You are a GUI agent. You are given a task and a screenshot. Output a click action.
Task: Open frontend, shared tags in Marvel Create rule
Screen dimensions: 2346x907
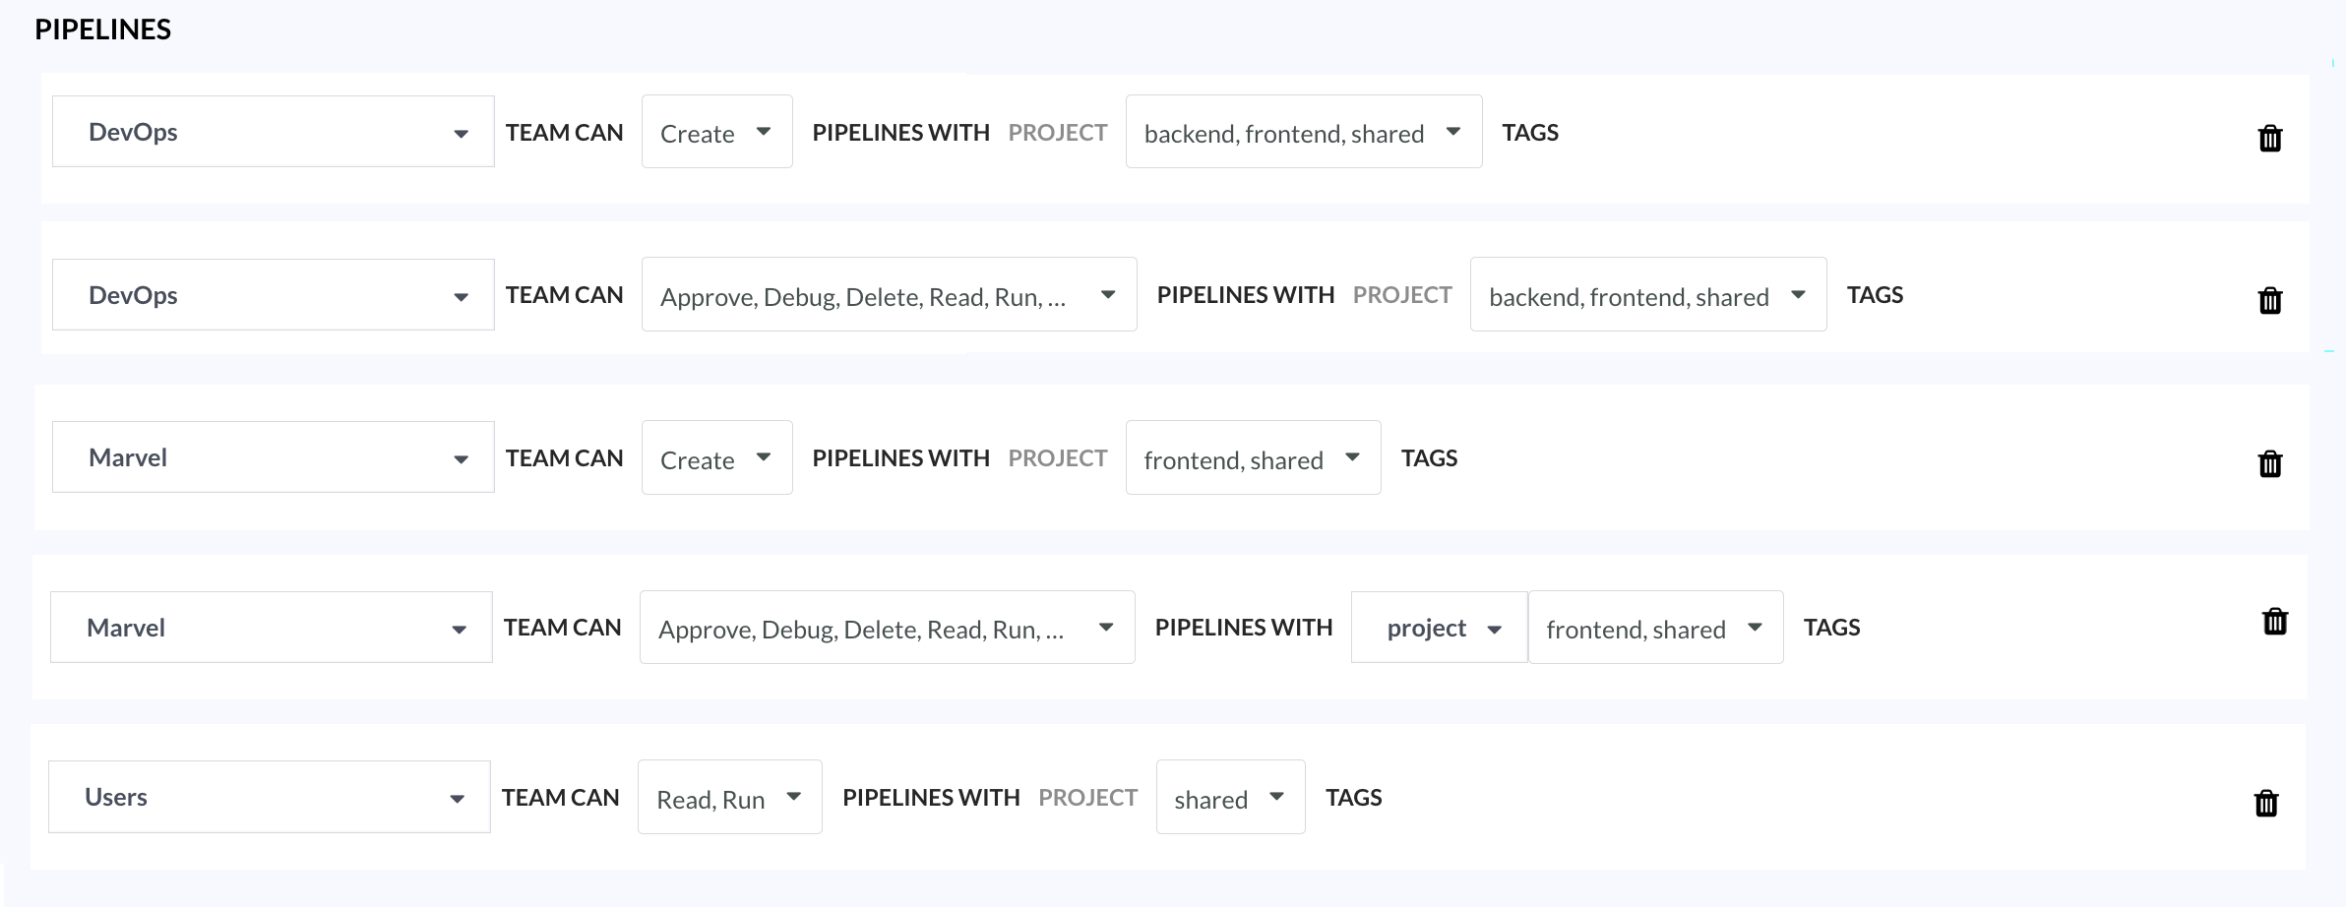tap(1253, 457)
